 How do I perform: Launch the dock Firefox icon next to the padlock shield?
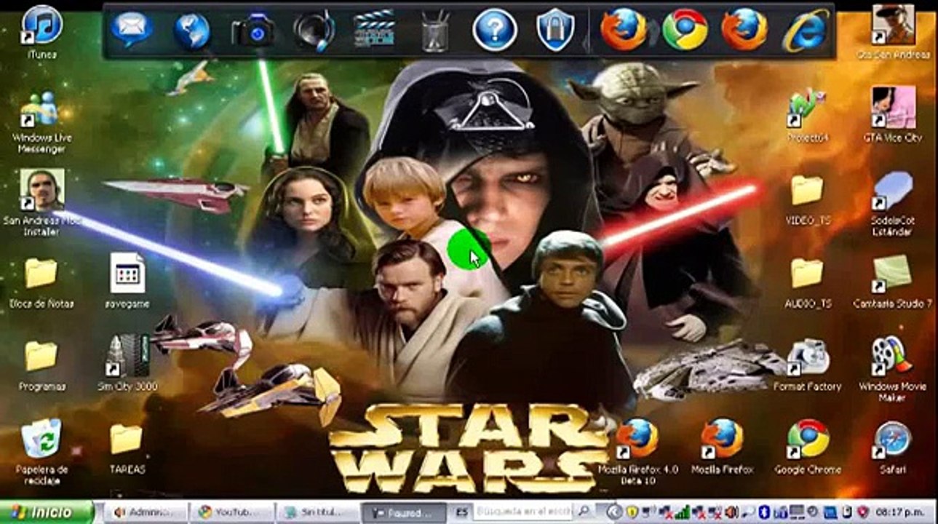tap(624, 30)
